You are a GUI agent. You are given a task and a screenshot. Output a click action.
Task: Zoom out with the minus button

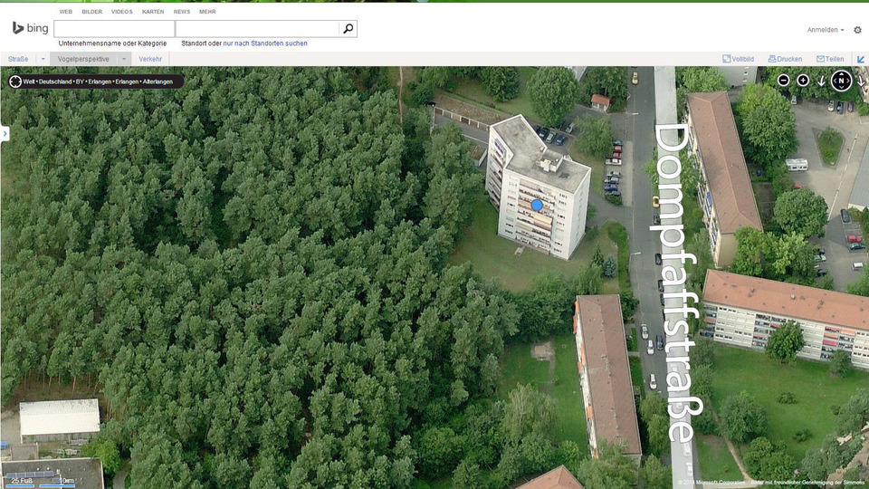click(784, 81)
